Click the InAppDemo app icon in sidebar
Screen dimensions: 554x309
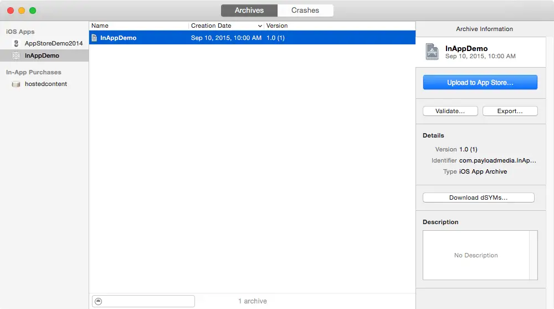click(x=16, y=55)
